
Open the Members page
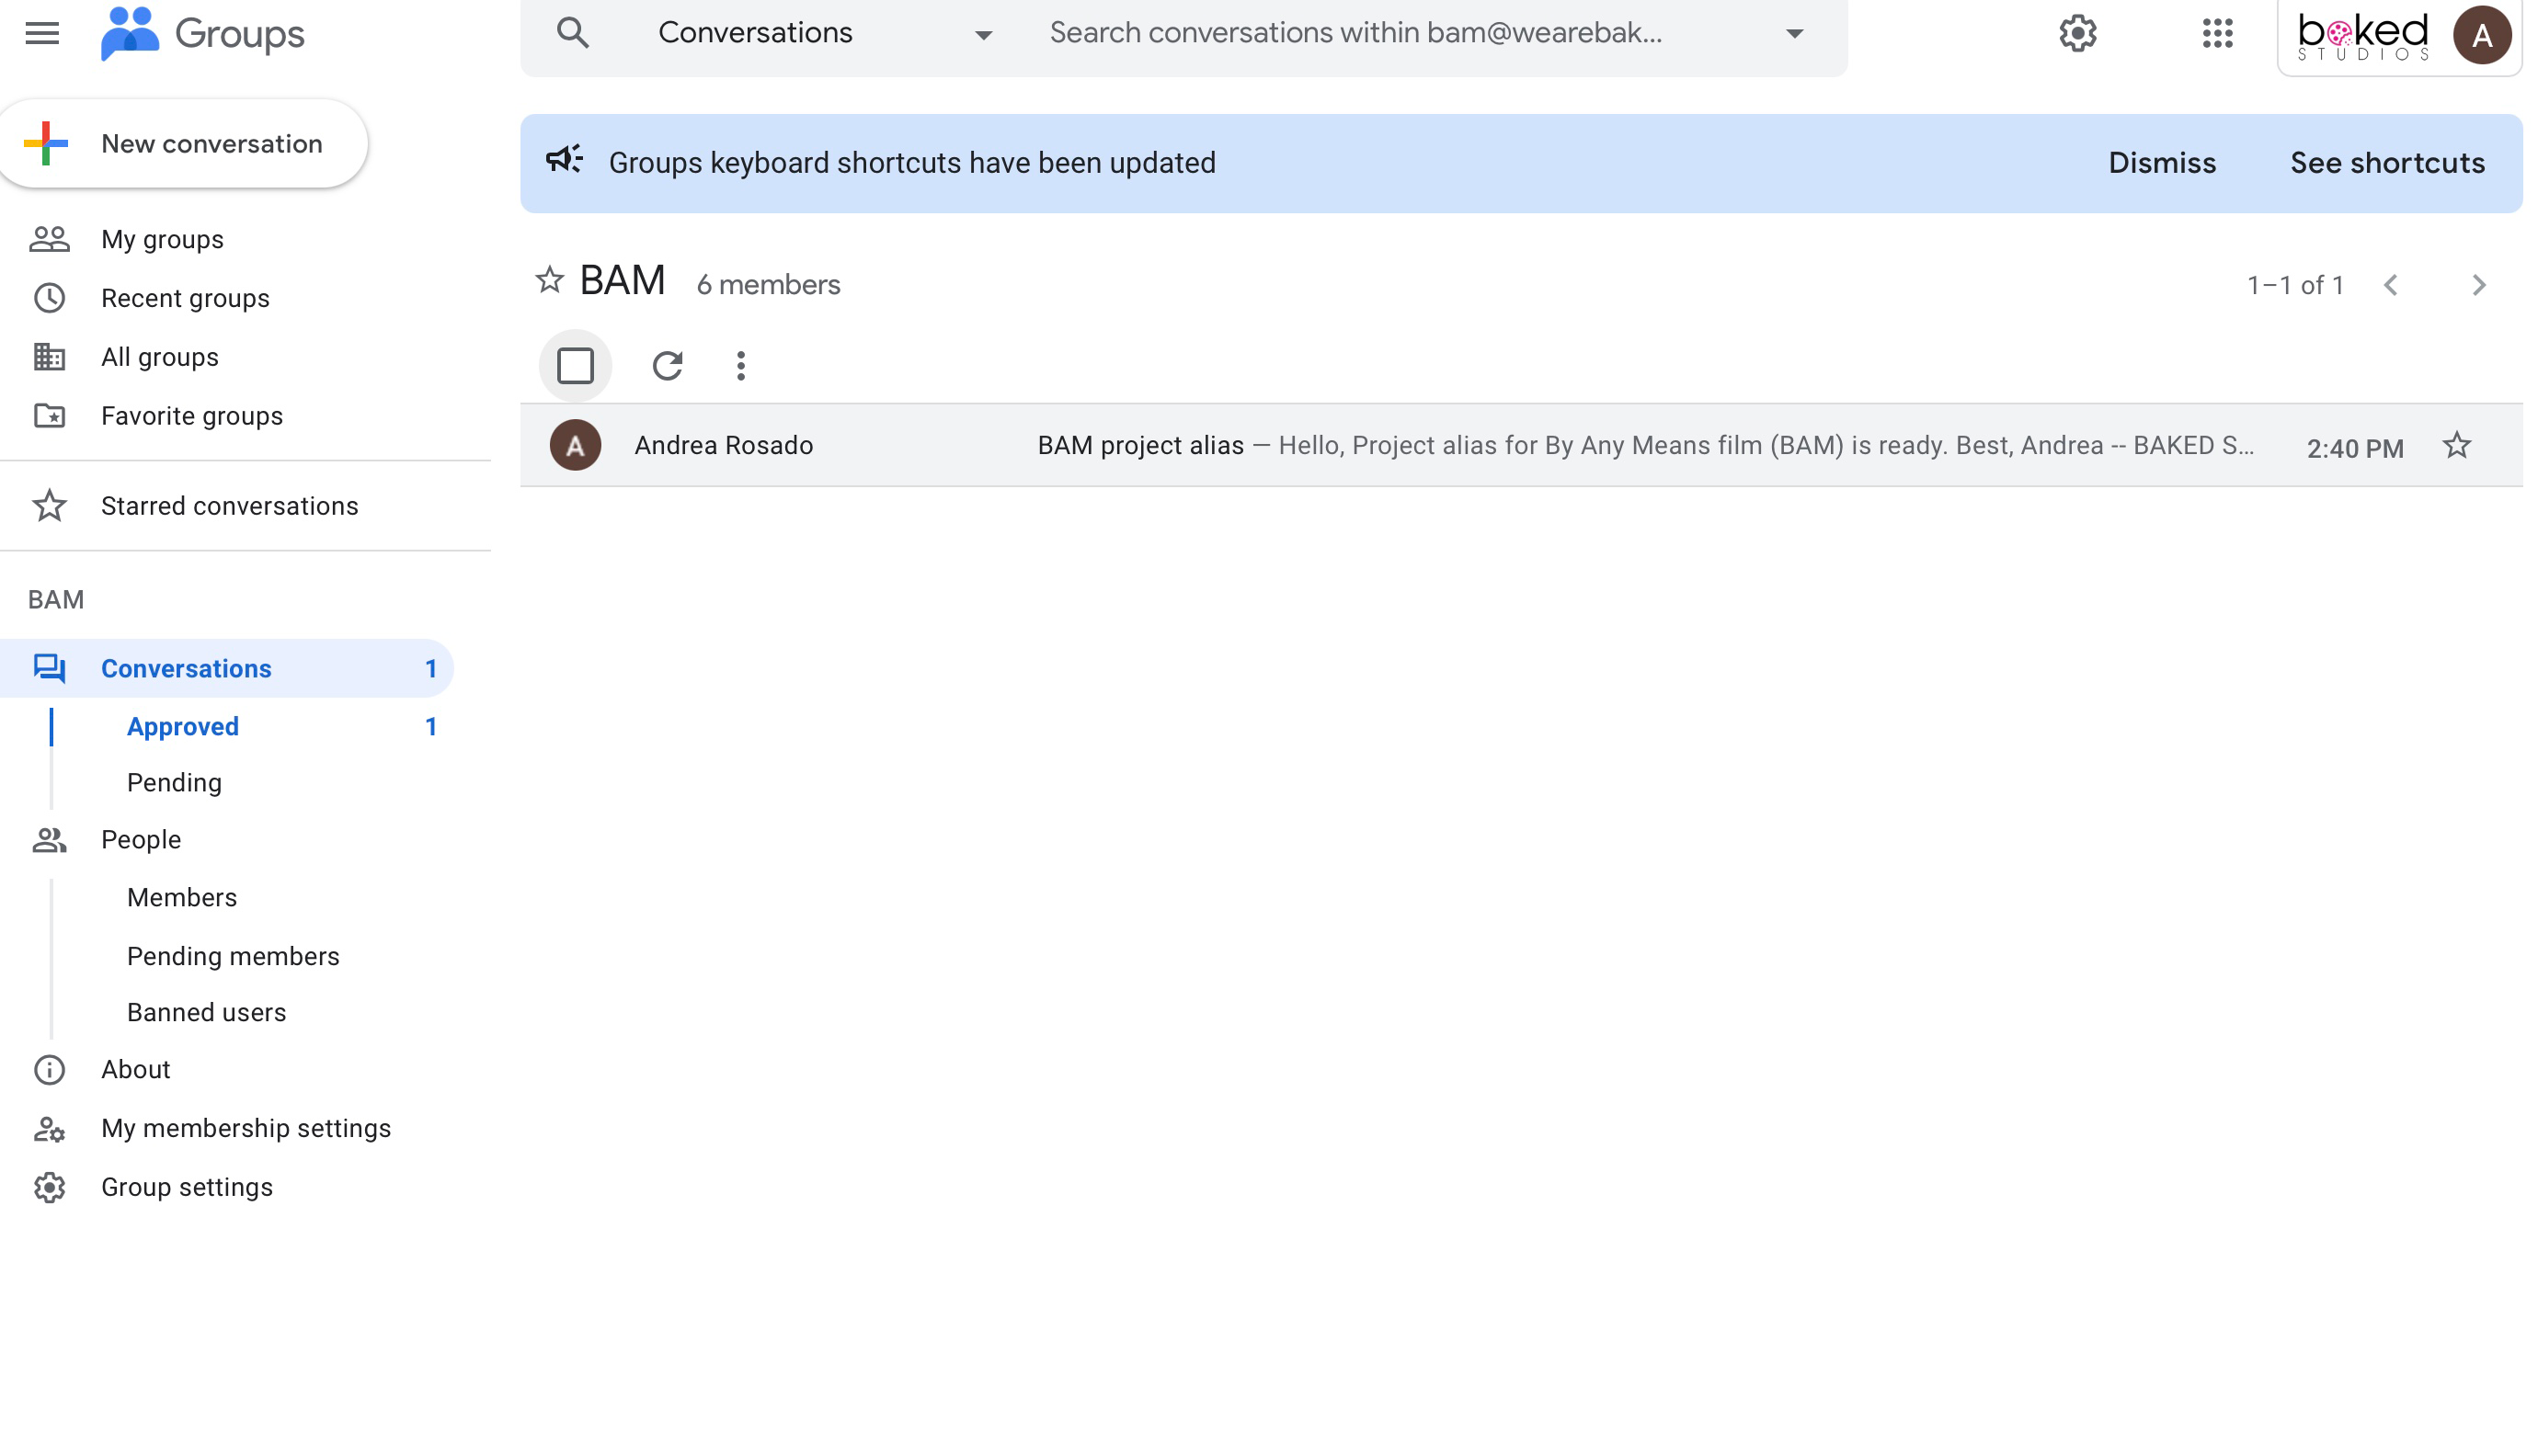tap(182, 898)
